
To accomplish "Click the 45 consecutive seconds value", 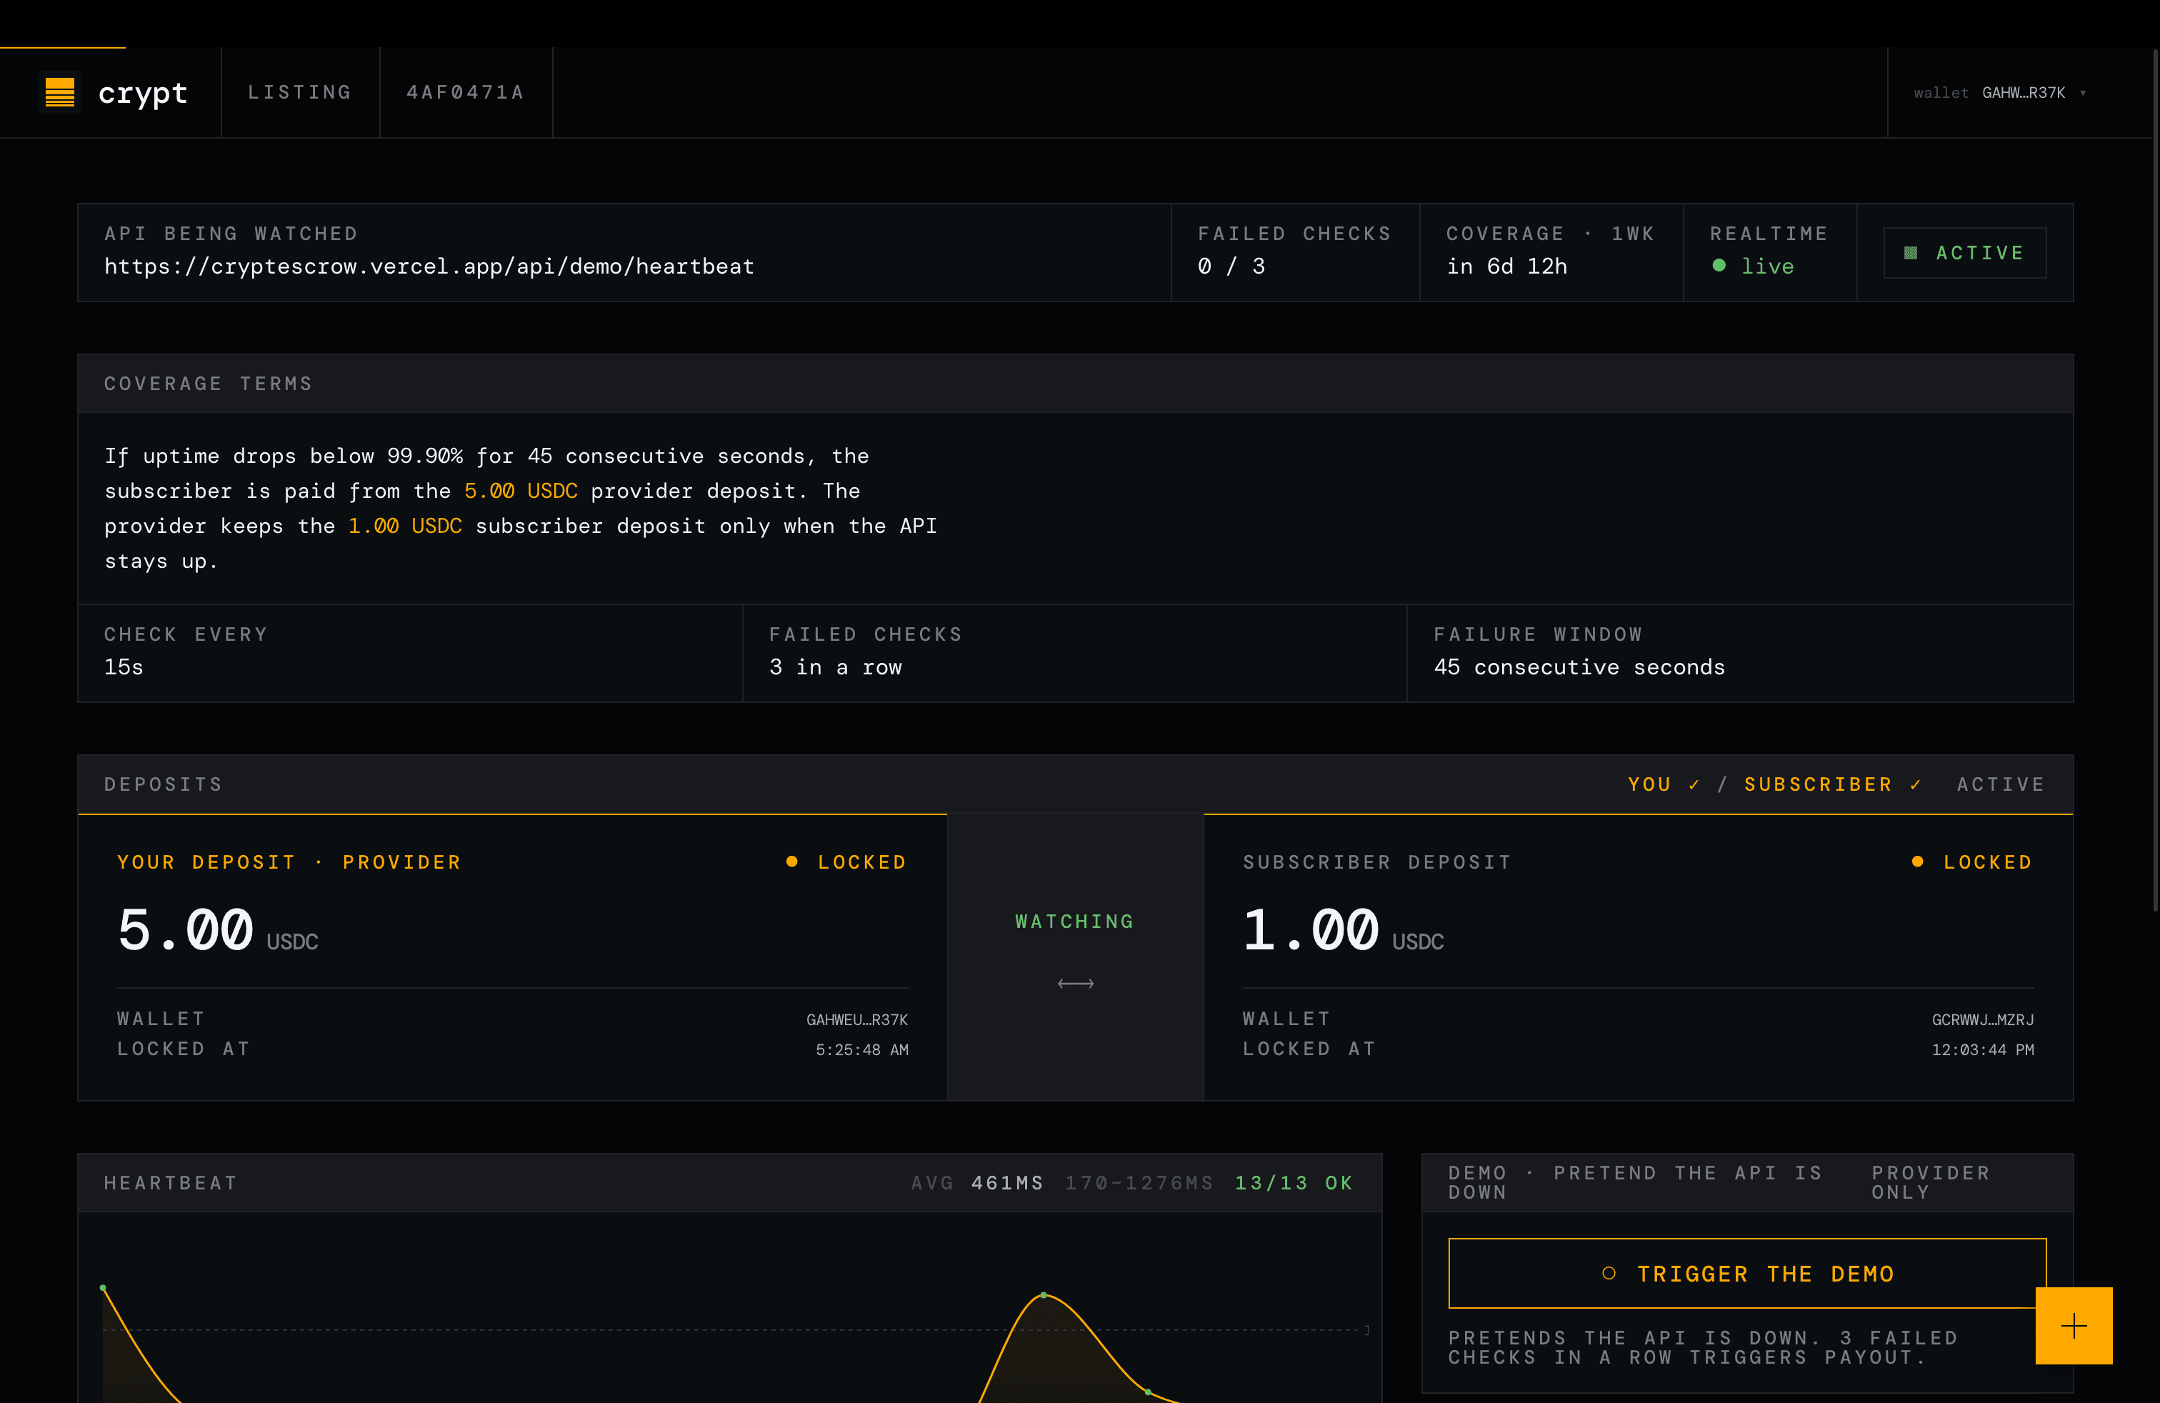I will coord(1579,667).
